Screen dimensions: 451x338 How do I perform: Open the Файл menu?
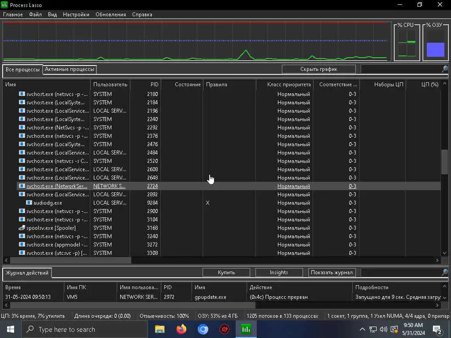point(35,15)
